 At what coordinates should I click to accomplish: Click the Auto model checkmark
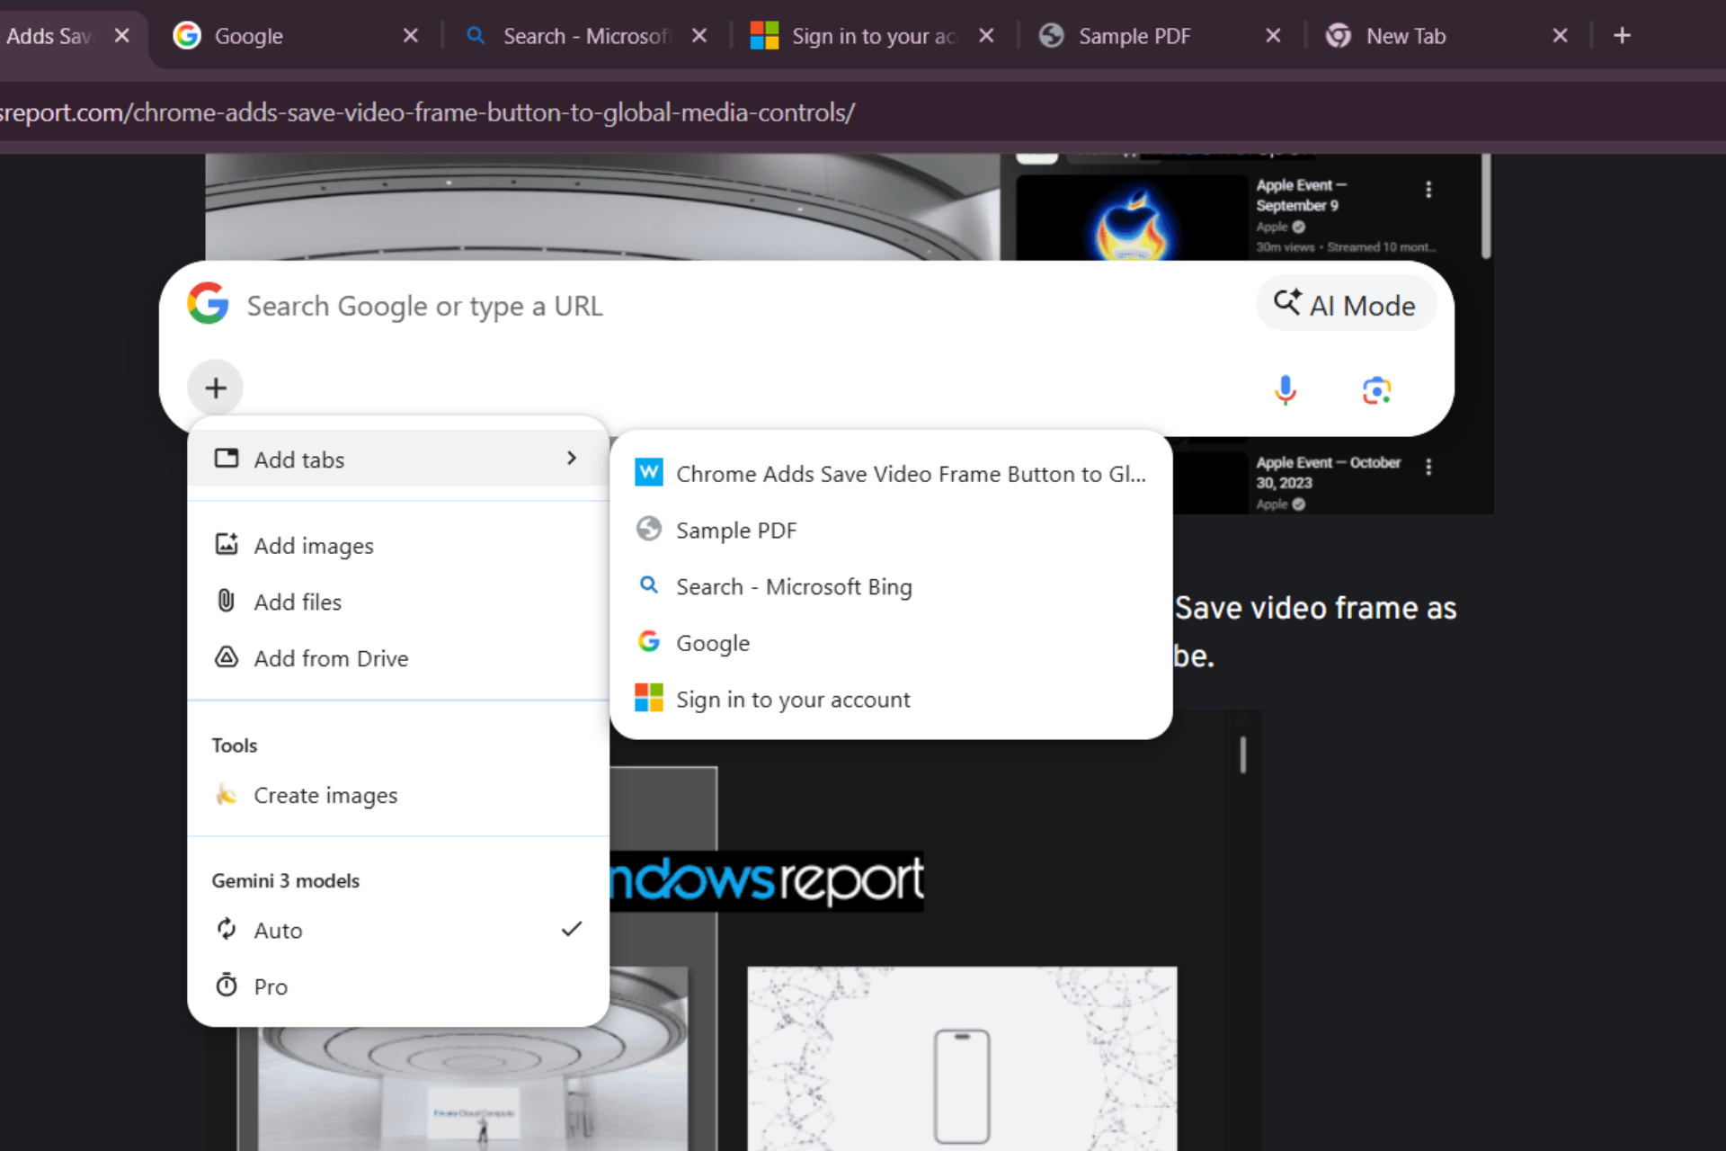point(572,929)
